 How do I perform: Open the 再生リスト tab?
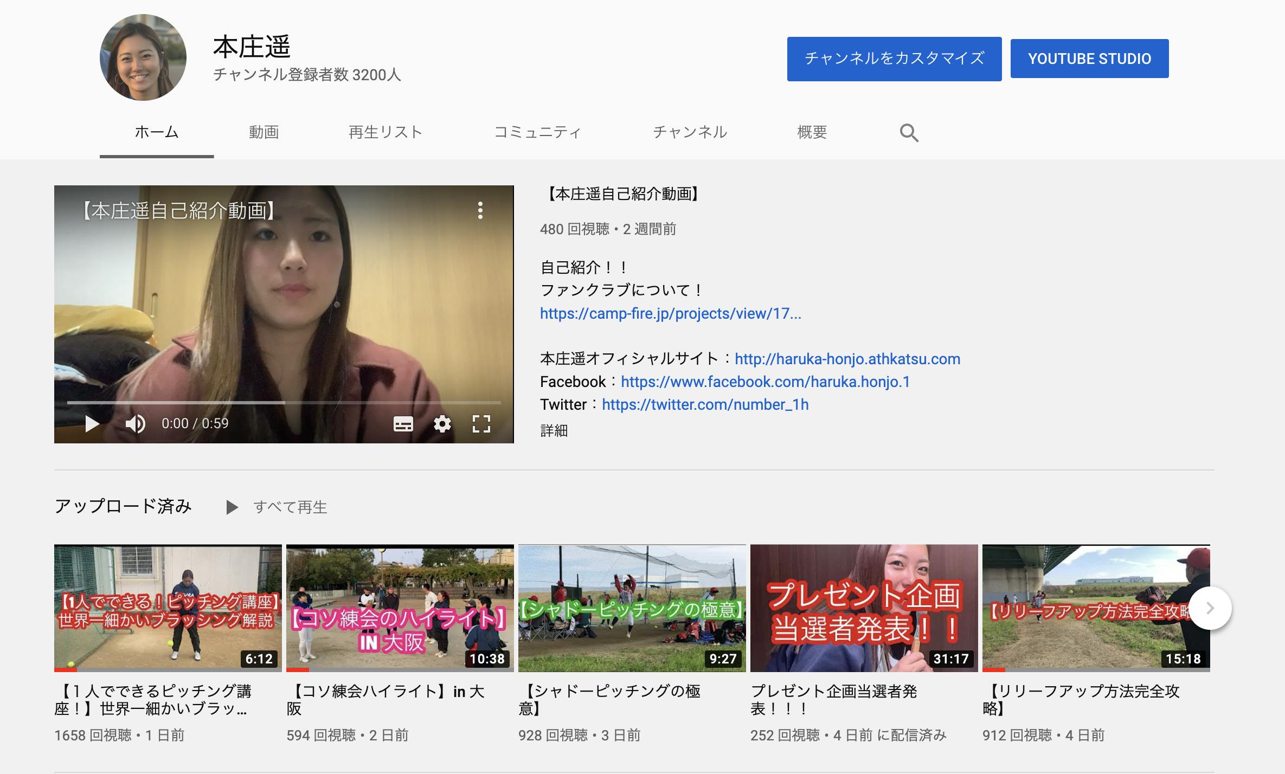click(x=385, y=132)
